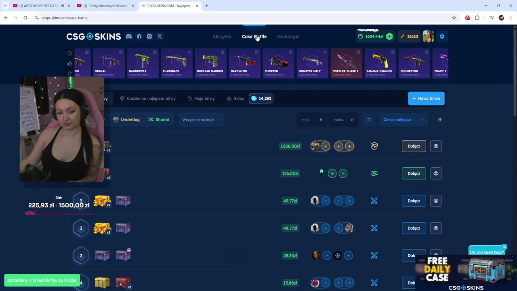517x291 pixels.
Task: Click the bookmark star icon in browser address bar
Action: tap(454, 18)
